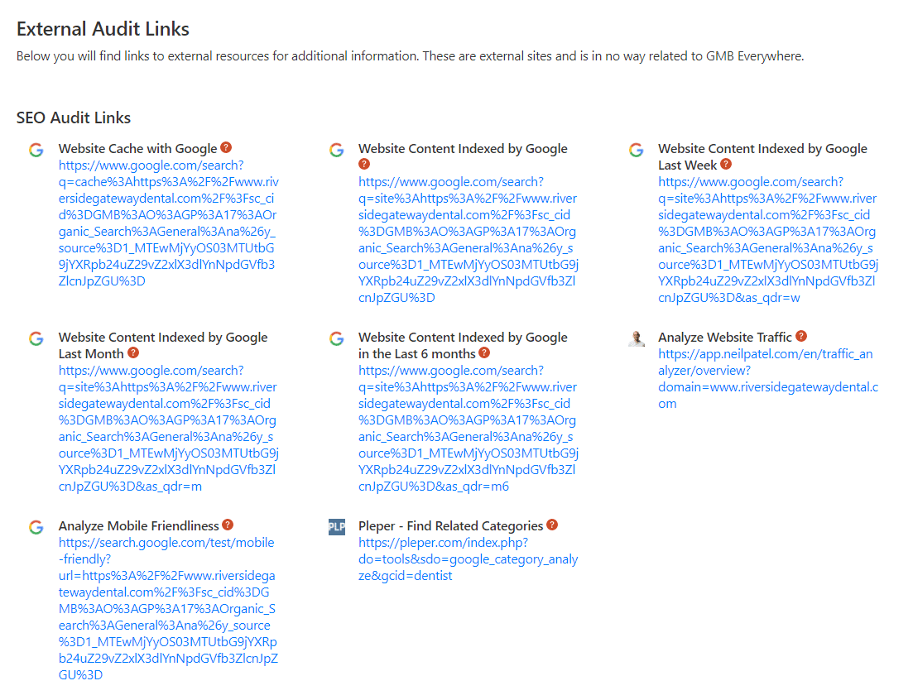Click the Website Content Indexed by Google title
This screenshot has height=700, width=913.
(x=463, y=149)
